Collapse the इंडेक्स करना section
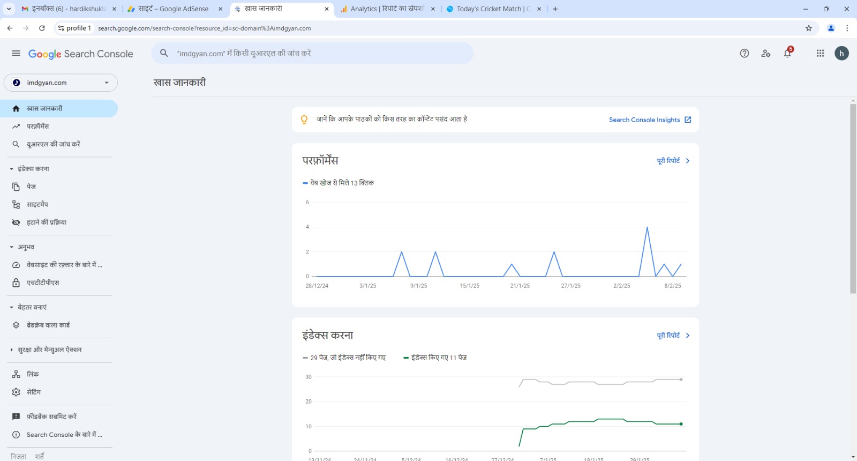This screenshot has height=461, width=857. (x=11, y=169)
